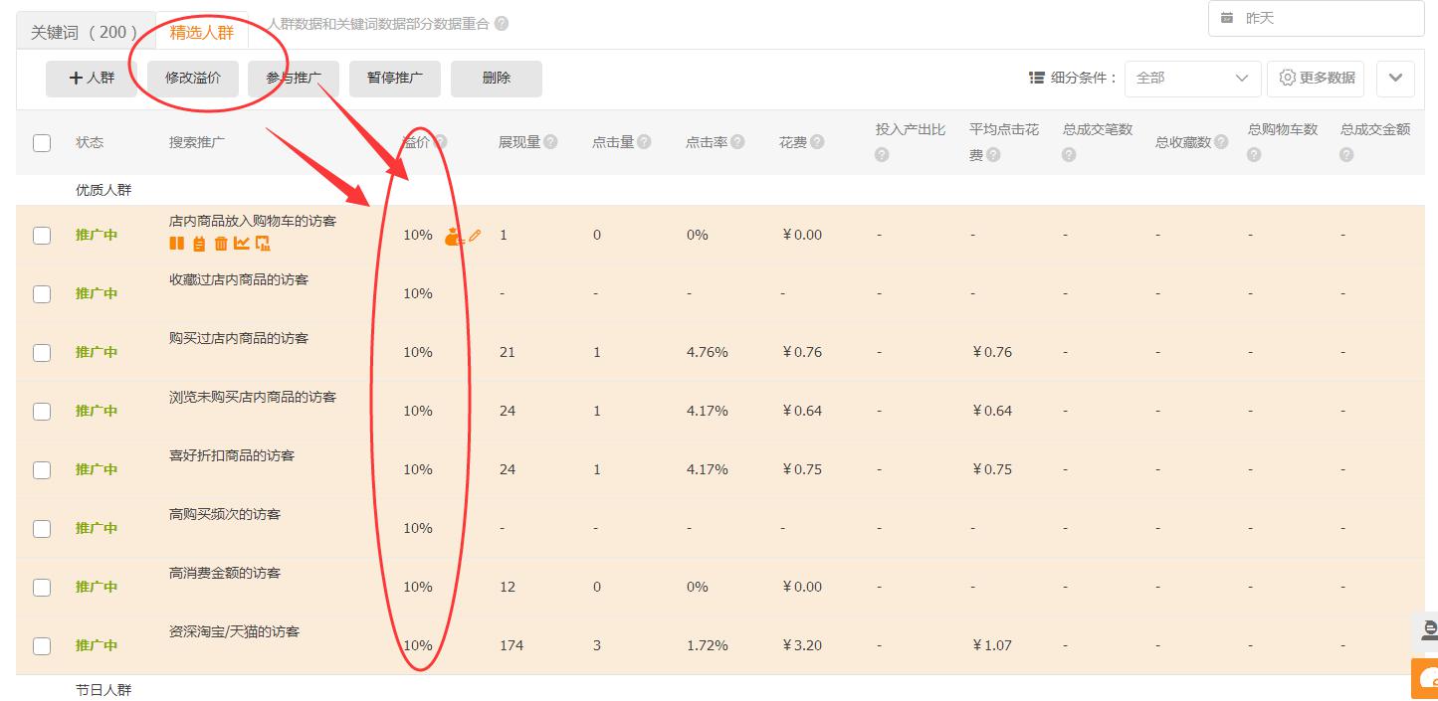The image size is (1438, 701).
Task: Expand the chevron beside 更多数据
Action: pyautogui.click(x=1395, y=78)
